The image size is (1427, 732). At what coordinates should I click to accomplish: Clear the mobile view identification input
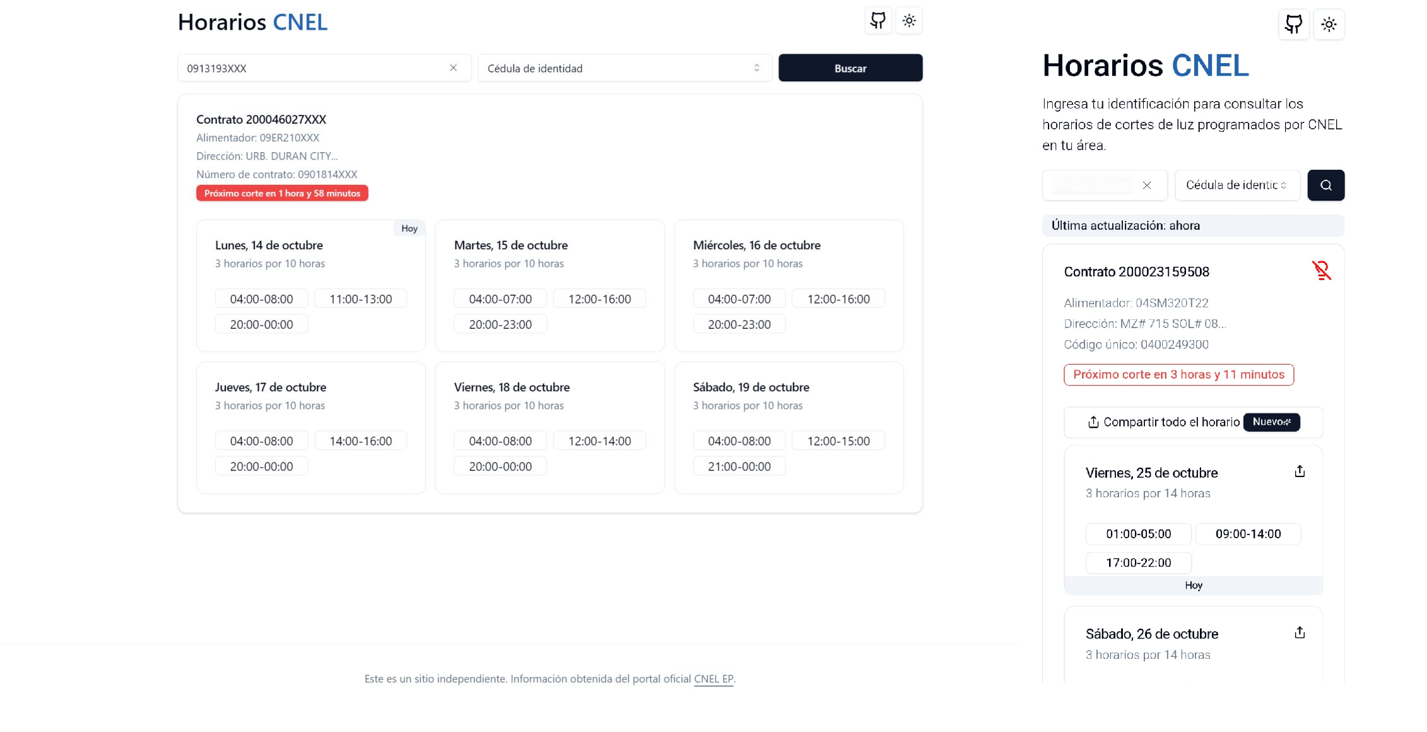pyautogui.click(x=1147, y=185)
